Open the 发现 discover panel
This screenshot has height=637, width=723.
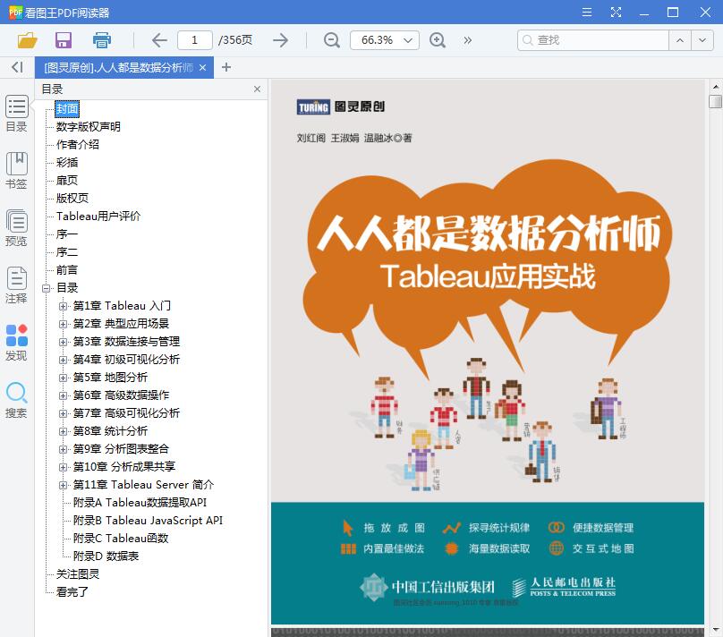pyautogui.click(x=17, y=343)
